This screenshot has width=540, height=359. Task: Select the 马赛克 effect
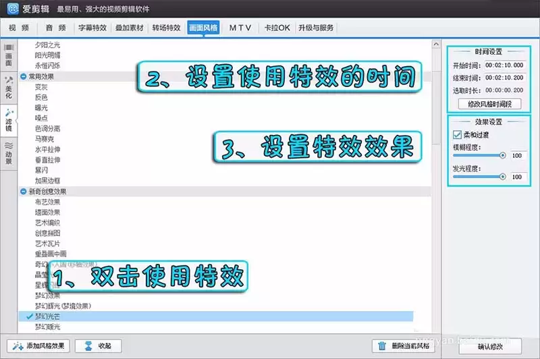pos(45,139)
